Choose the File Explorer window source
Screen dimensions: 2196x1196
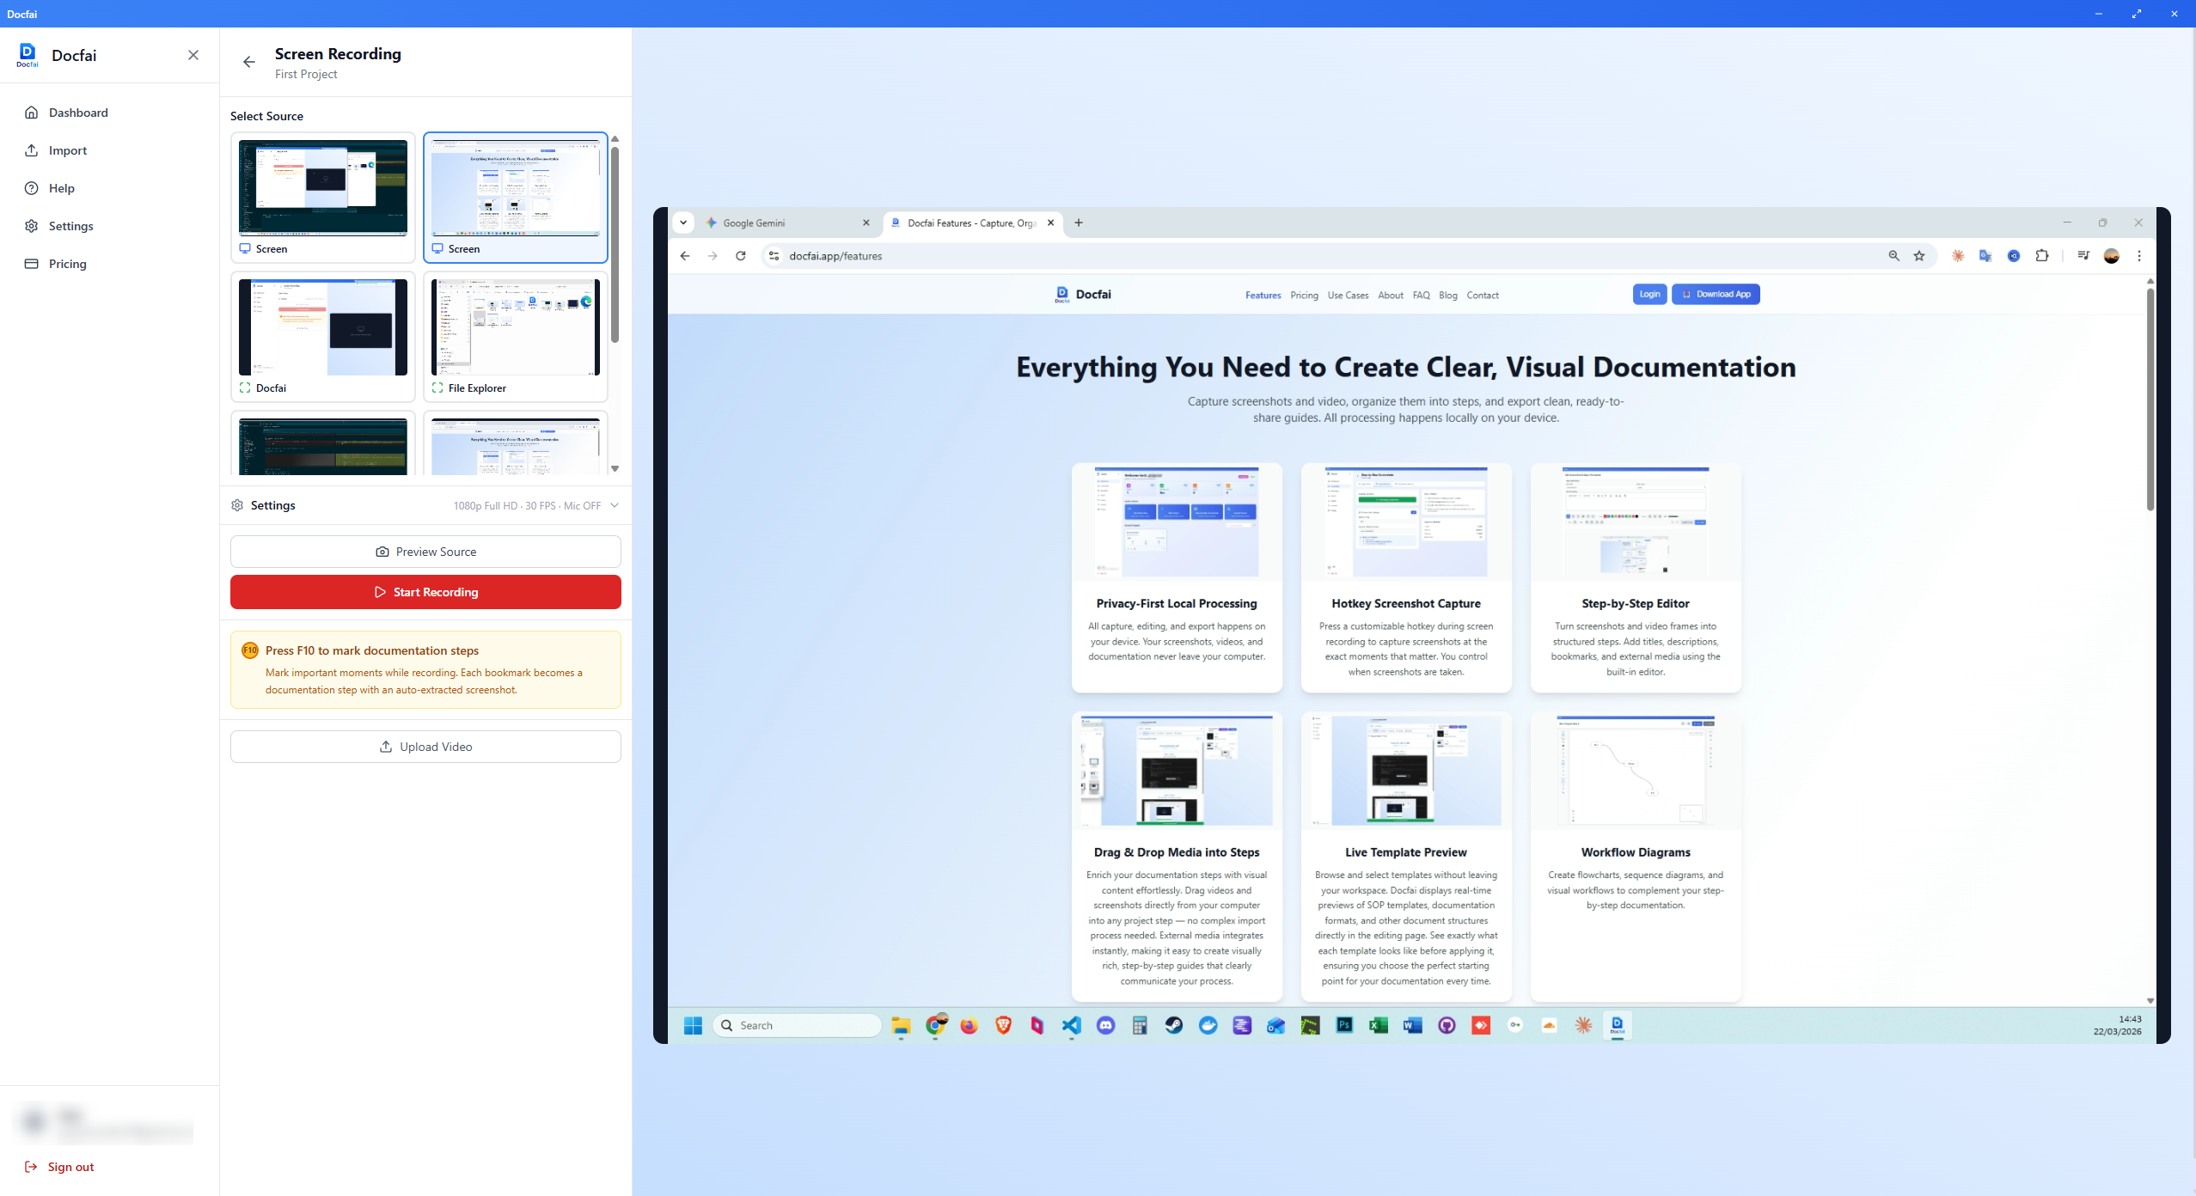[516, 337]
